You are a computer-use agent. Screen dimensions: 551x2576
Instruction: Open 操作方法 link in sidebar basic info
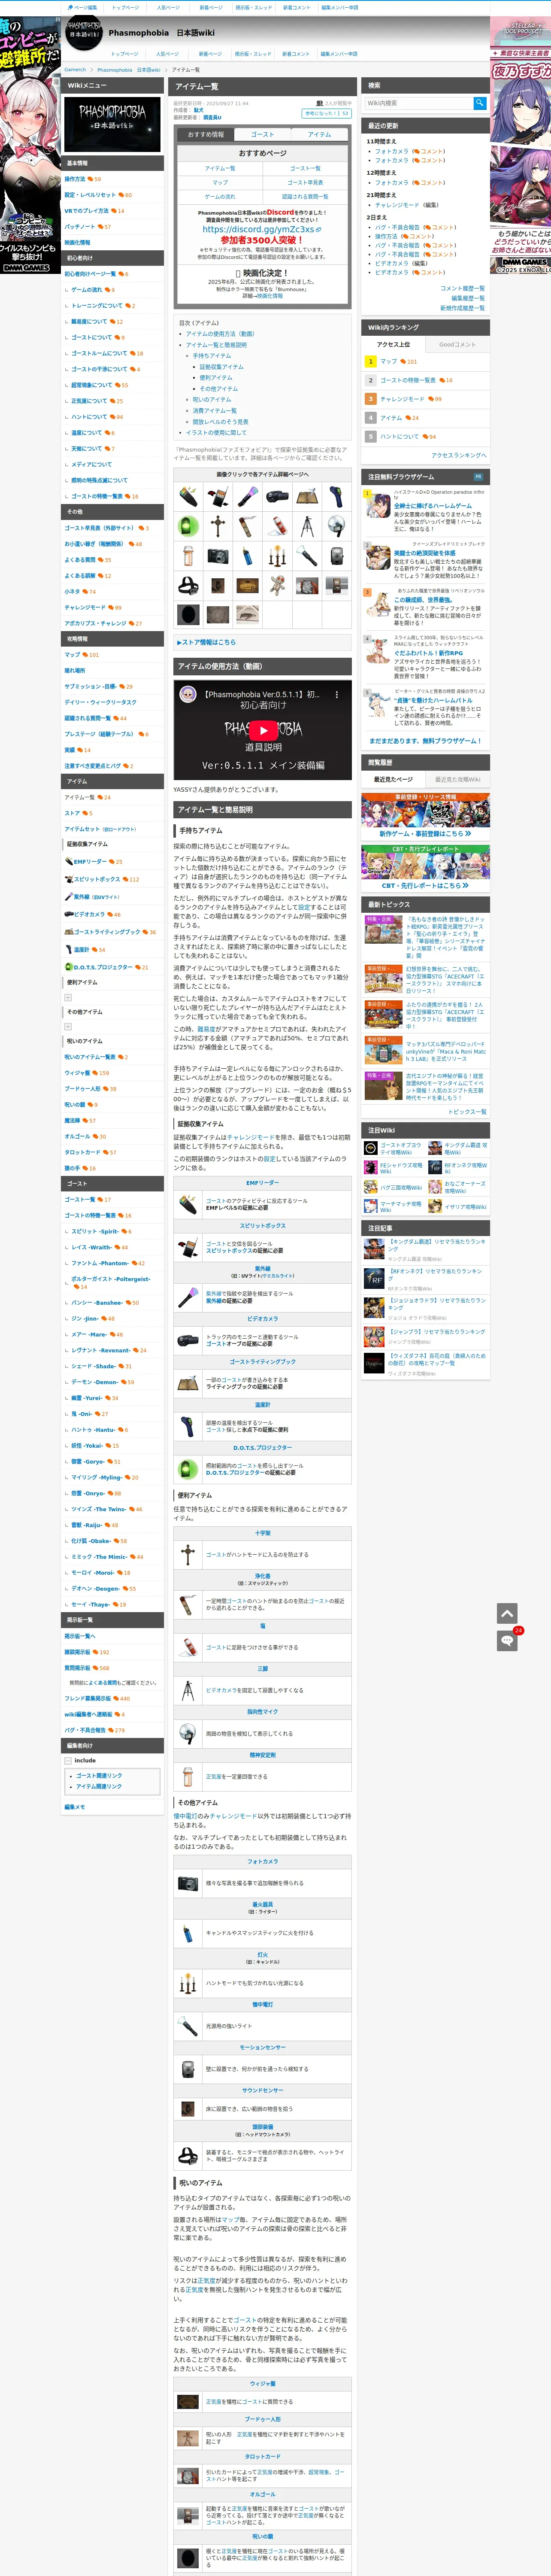(75, 179)
